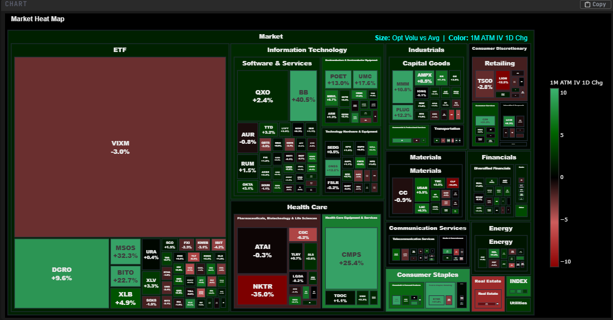The image size is (613, 320).
Task: Select the BB +40.5% tile
Action: click(x=303, y=96)
